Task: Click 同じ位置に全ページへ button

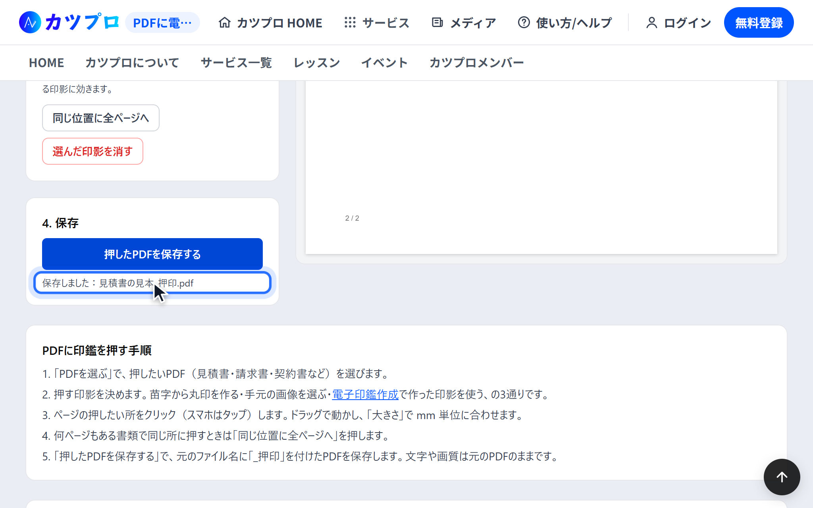Action: click(101, 118)
